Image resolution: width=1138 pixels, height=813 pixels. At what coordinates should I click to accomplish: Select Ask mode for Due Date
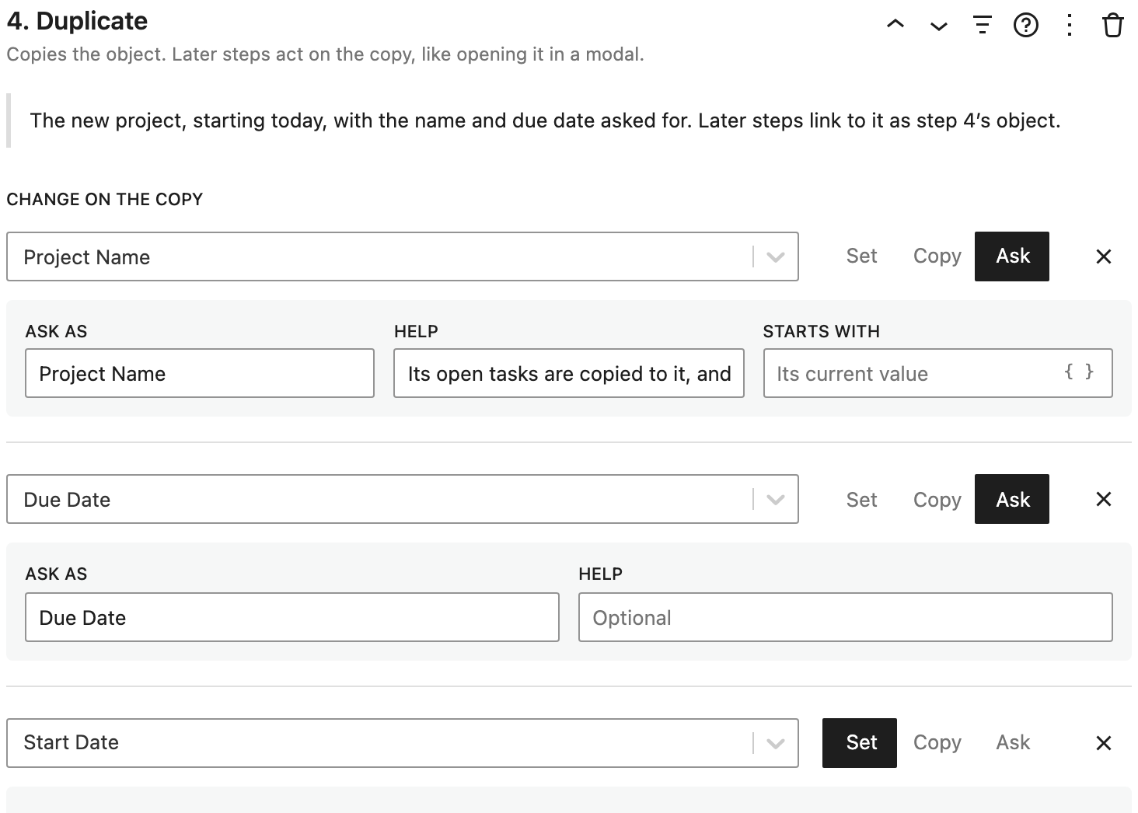(x=1012, y=499)
